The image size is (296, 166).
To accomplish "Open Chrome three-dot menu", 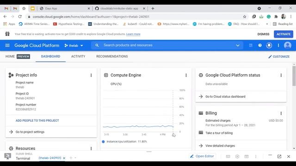I will tap(291, 17).
